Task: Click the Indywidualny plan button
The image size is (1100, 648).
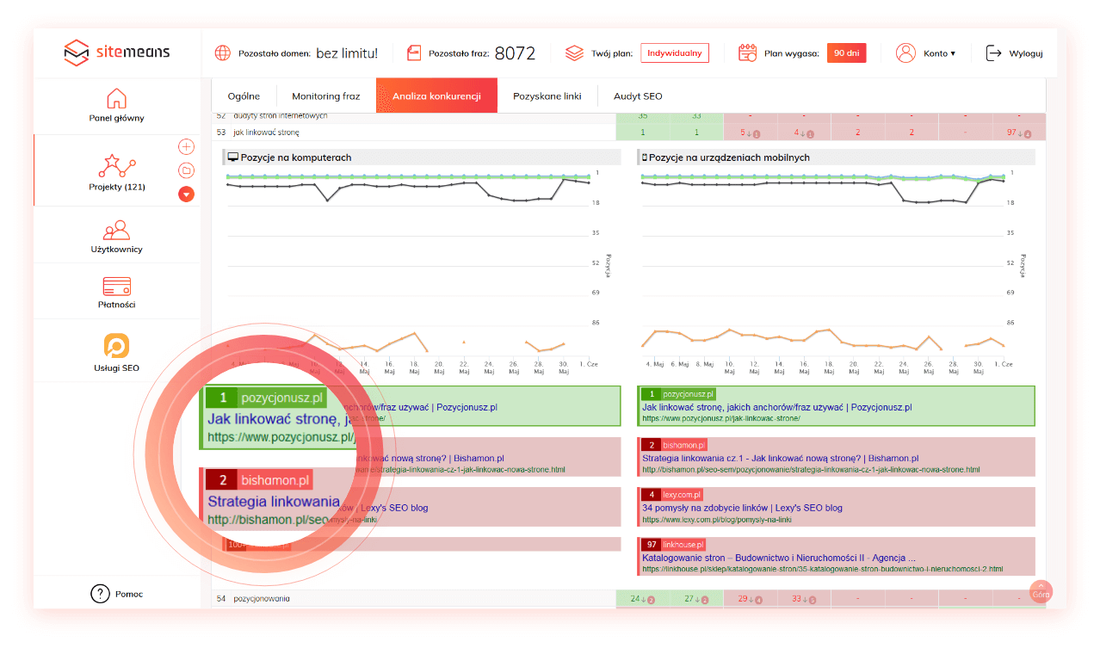Action: [x=674, y=53]
